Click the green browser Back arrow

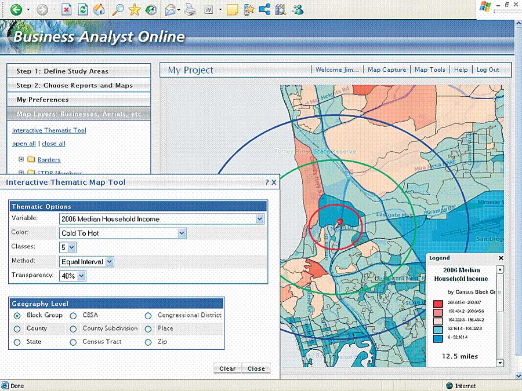click(x=16, y=9)
